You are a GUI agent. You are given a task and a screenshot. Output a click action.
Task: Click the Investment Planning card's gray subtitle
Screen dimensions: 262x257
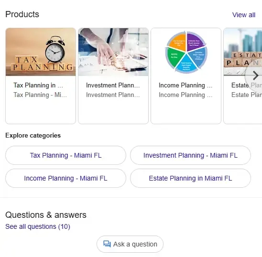pos(113,95)
